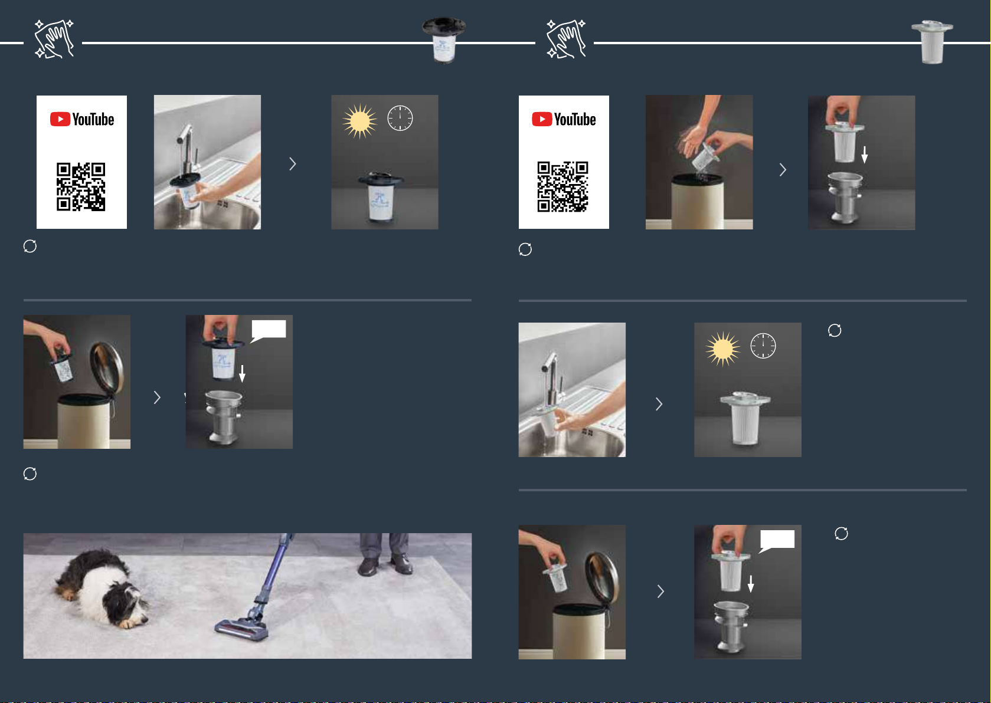Click the chevron after the right faucet rinsing photo

659,404
